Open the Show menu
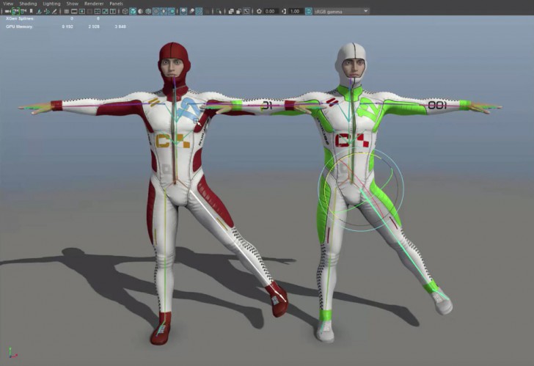Image resolution: width=534 pixels, height=366 pixels. [72, 4]
